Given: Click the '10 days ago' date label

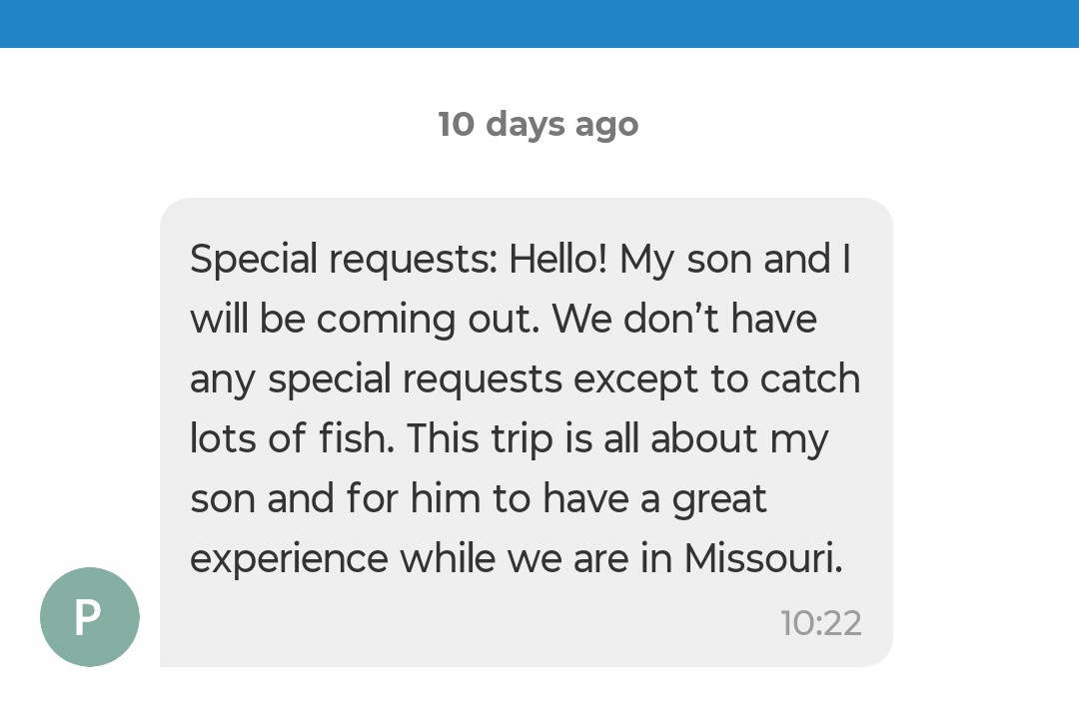Looking at the screenshot, I should [538, 124].
